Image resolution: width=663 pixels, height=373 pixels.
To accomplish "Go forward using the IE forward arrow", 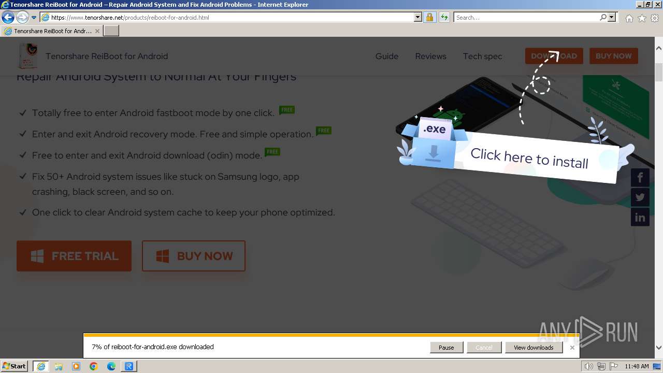I will (x=22, y=18).
